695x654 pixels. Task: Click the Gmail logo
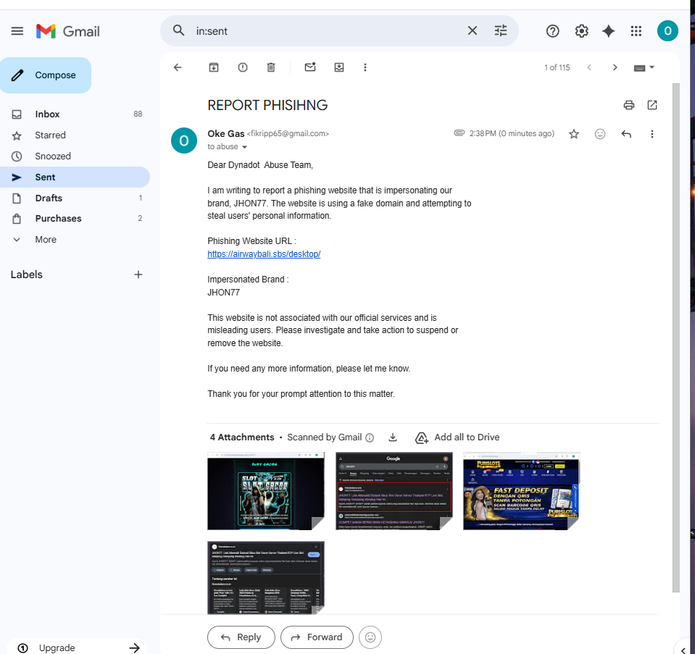[x=68, y=31]
